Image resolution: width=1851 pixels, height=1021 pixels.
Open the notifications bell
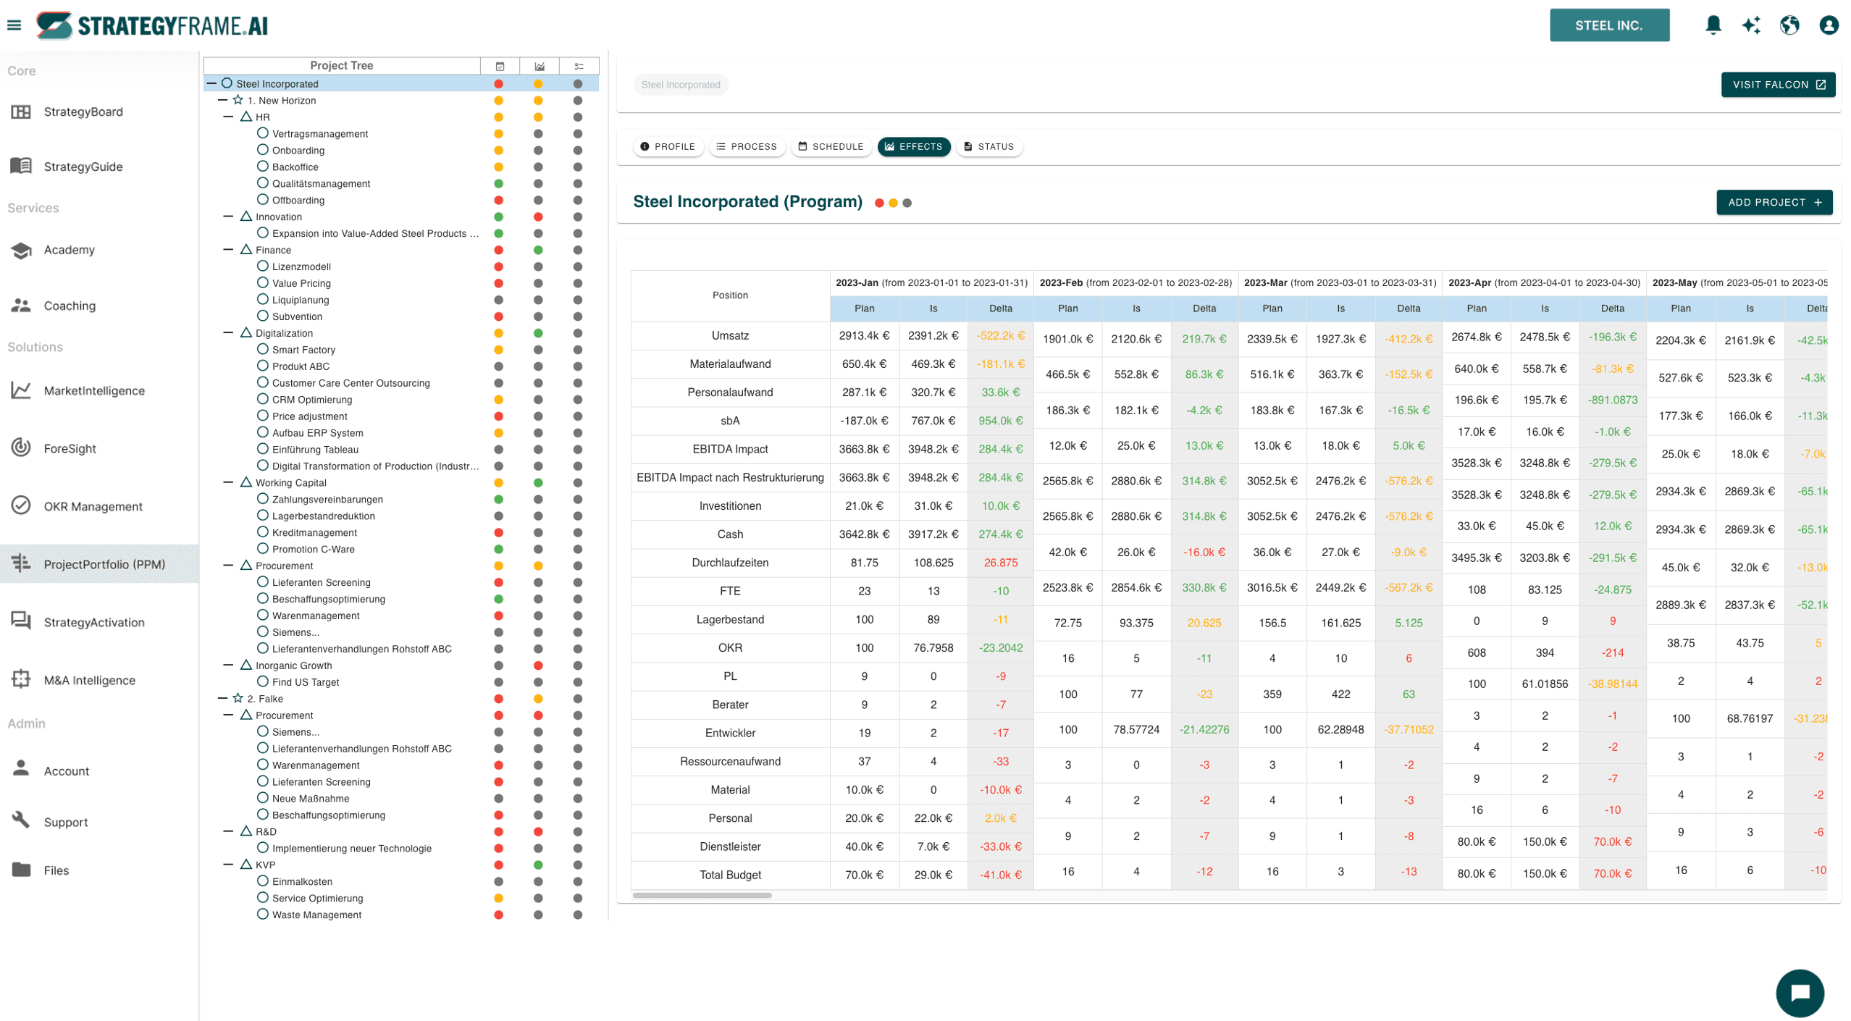[x=1713, y=25]
